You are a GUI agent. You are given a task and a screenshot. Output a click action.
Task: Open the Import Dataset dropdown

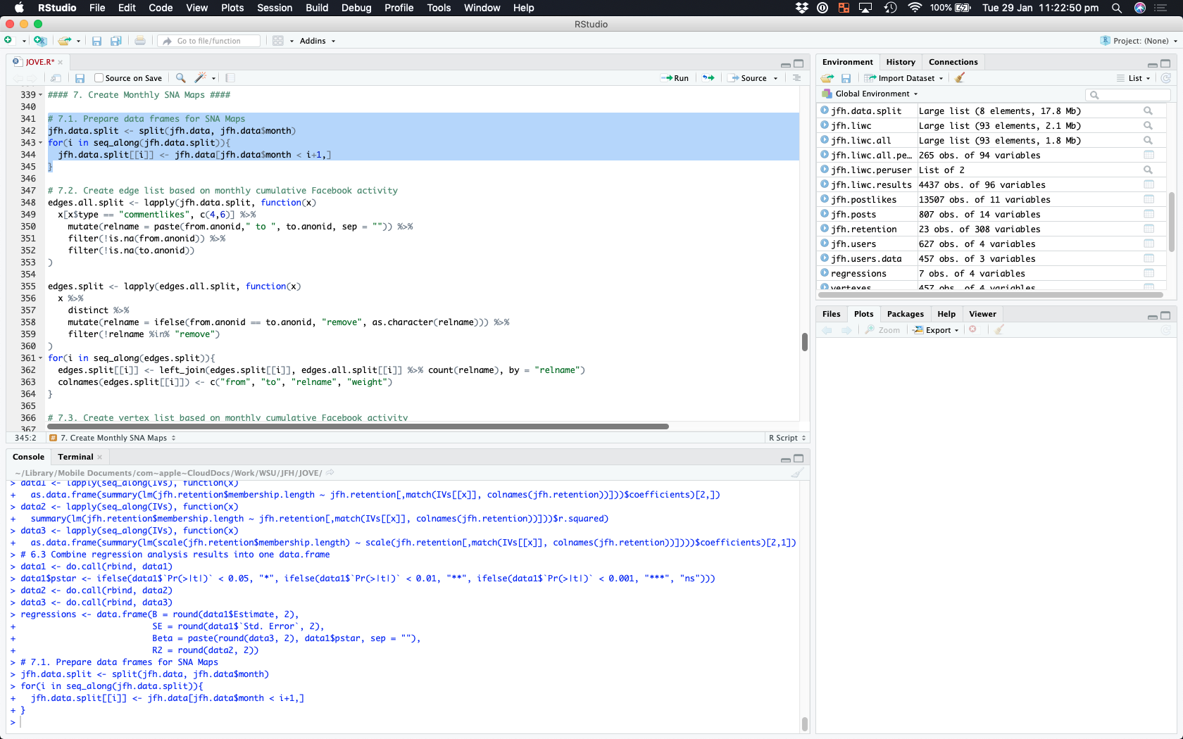[905, 78]
